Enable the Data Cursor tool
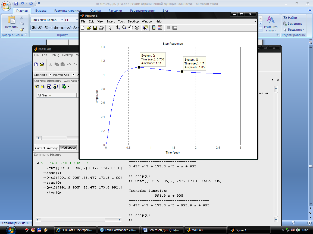 pyautogui.click(x=145, y=28)
